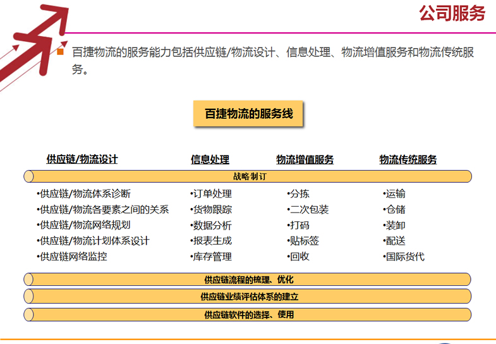Select the 供应链业绩评估体系的建立 bar
The width and height of the screenshot is (496, 344).
tap(248, 297)
